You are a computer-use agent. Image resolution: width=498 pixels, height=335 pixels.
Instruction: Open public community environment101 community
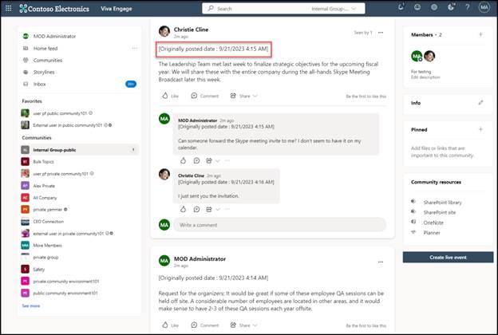65,293
